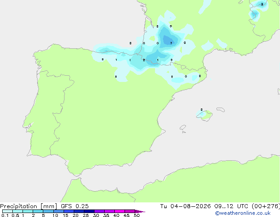The height and width of the screenshot is (217, 280).
Task: Click the legend label "0.5"
Action: [x=15, y=215]
